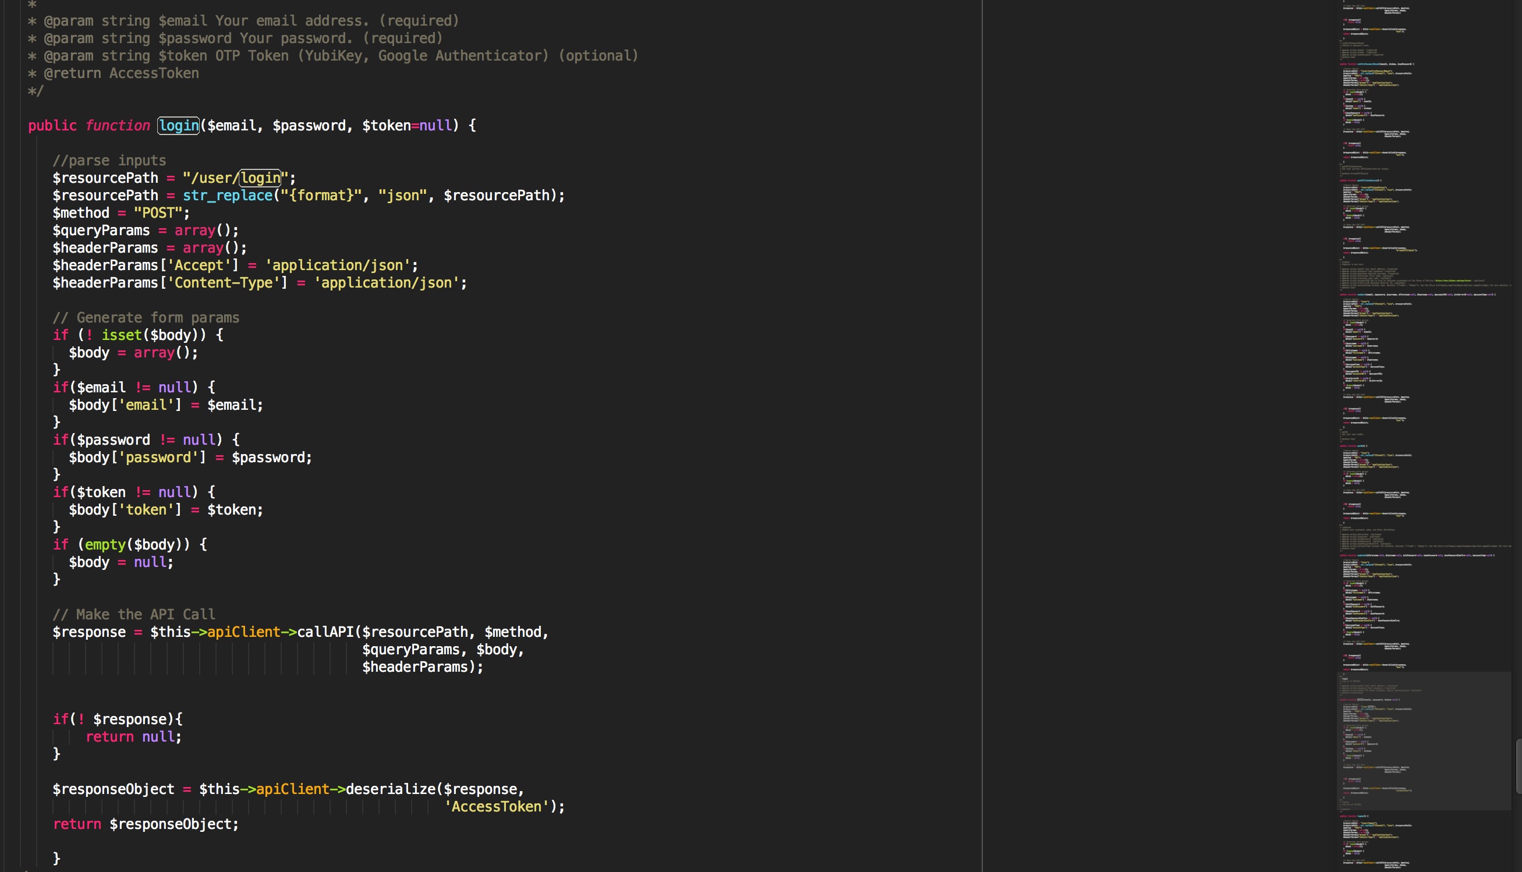Click the $queryParams = array() line
This screenshot has height=872, width=1522.
tap(145, 231)
